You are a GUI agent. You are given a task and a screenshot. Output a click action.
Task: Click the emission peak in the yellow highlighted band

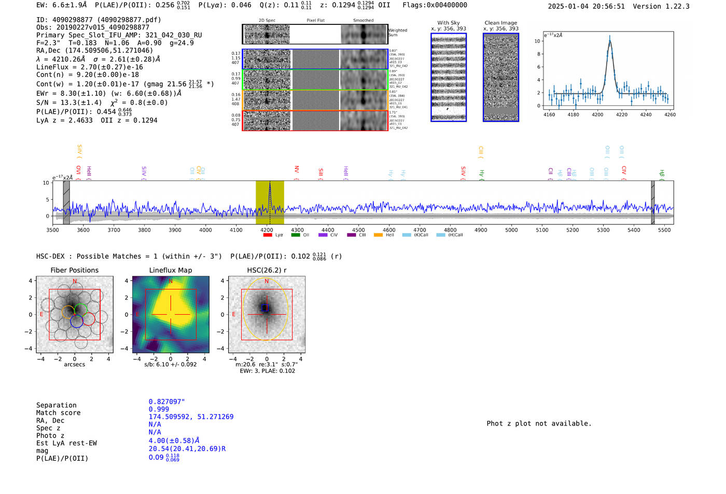(270, 185)
